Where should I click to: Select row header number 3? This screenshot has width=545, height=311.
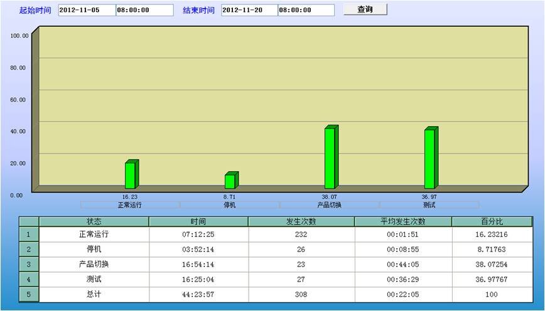click(29, 264)
